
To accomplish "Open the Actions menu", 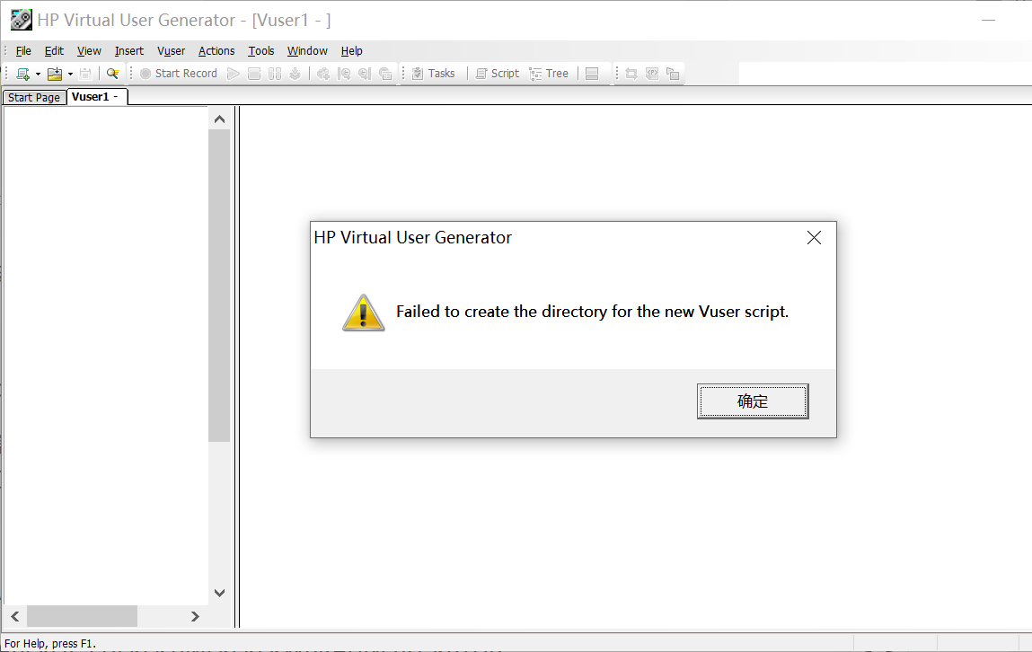I will click(216, 50).
